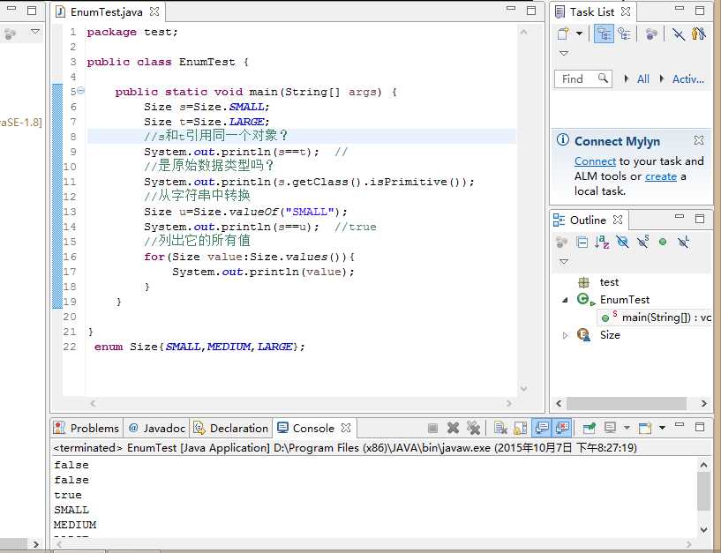The image size is (721, 553).
Task: Click the Terminate icon in Console toolbar
Action: (432, 429)
